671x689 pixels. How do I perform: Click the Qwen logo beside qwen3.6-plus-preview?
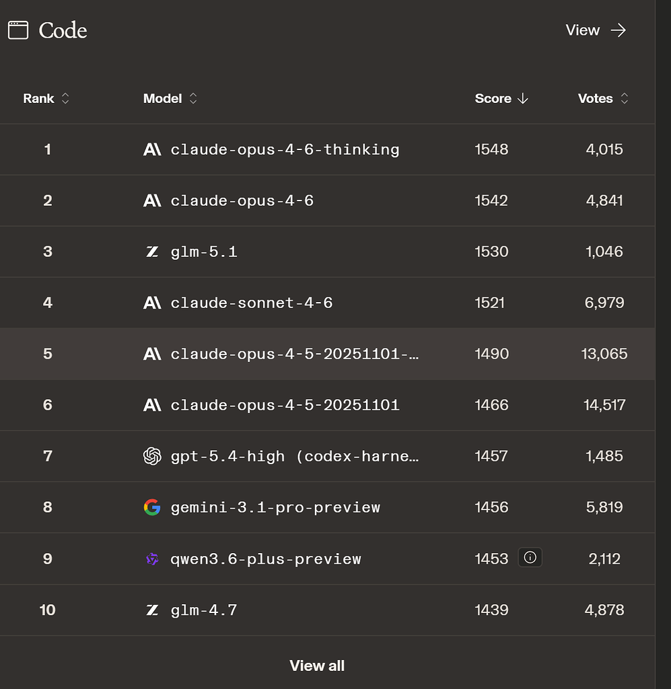point(152,558)
